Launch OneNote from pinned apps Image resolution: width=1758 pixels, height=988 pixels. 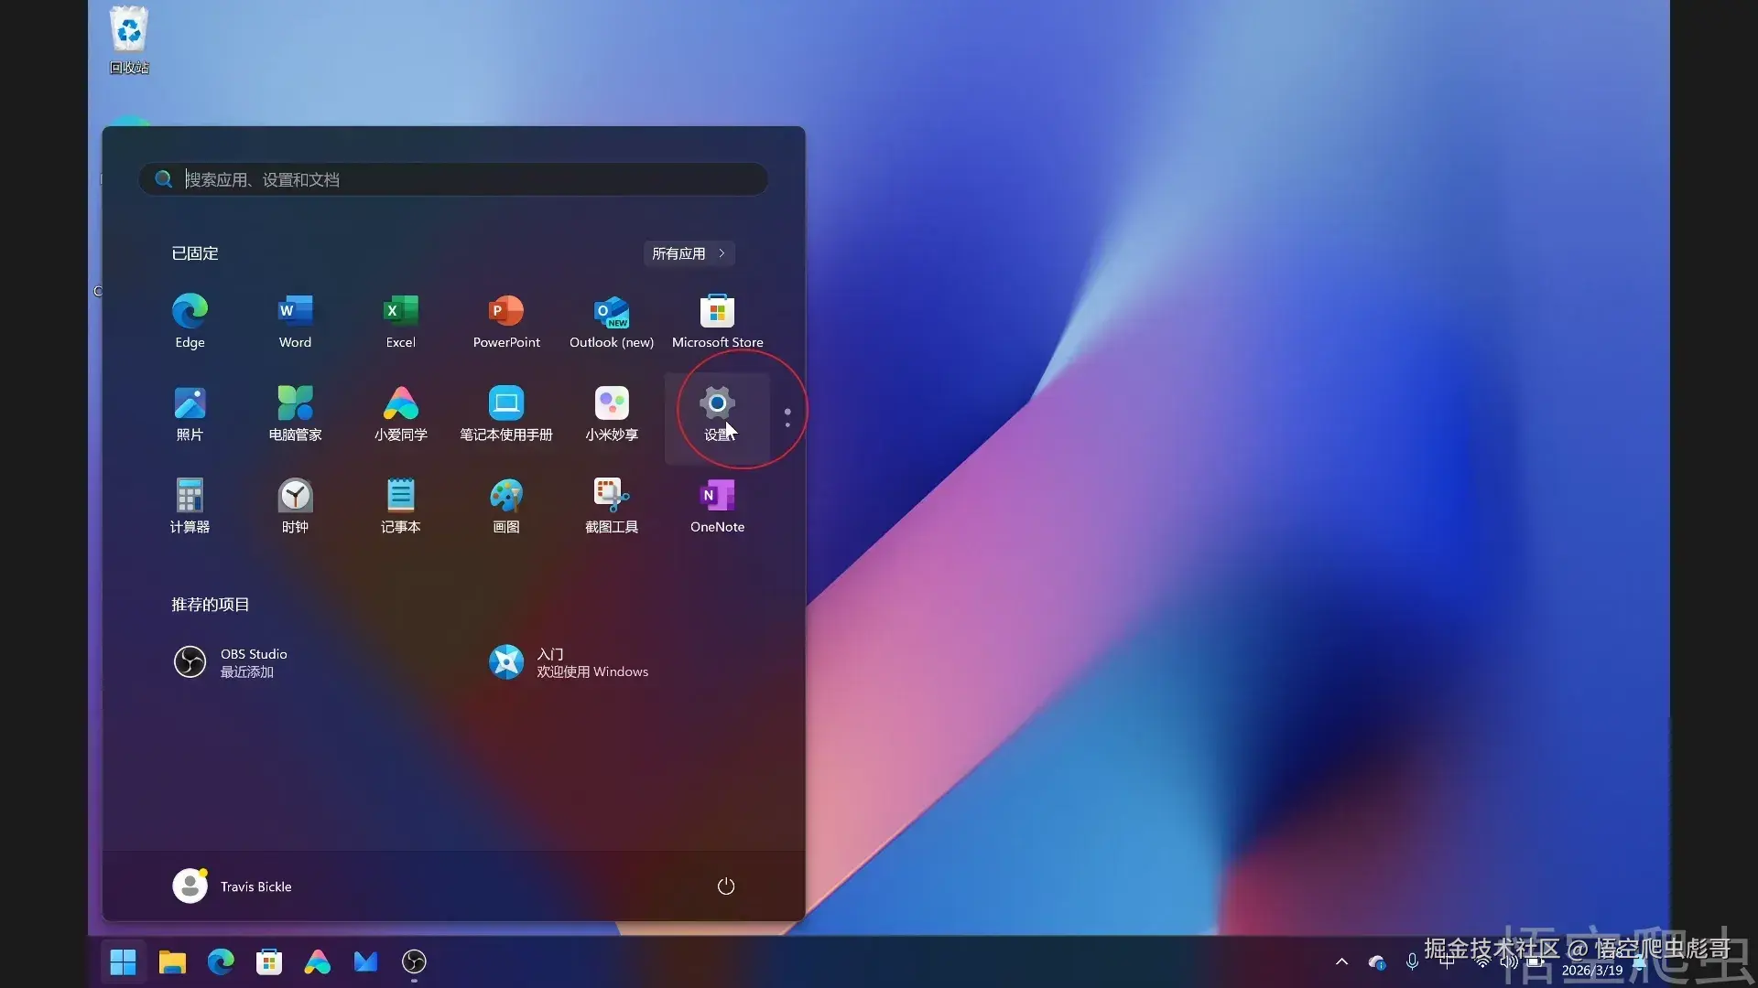click(717, 505)
